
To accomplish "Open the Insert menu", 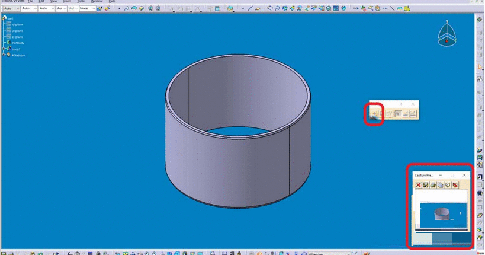I will pos(66,2).
